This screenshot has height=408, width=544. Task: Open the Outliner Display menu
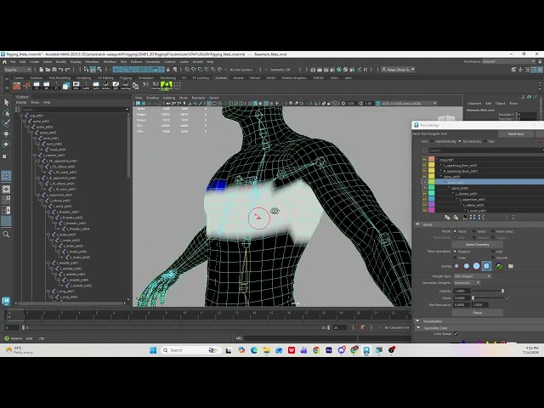point(21,103)
